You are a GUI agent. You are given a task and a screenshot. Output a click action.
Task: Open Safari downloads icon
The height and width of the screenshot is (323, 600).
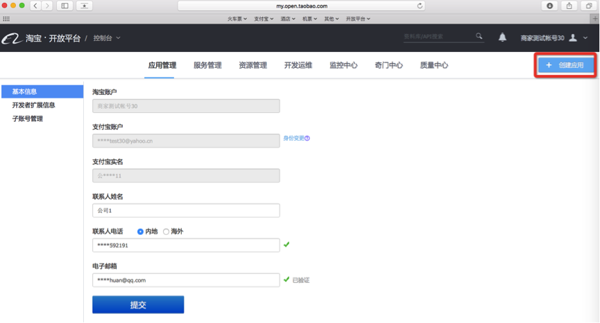click(x=550, y=6)
